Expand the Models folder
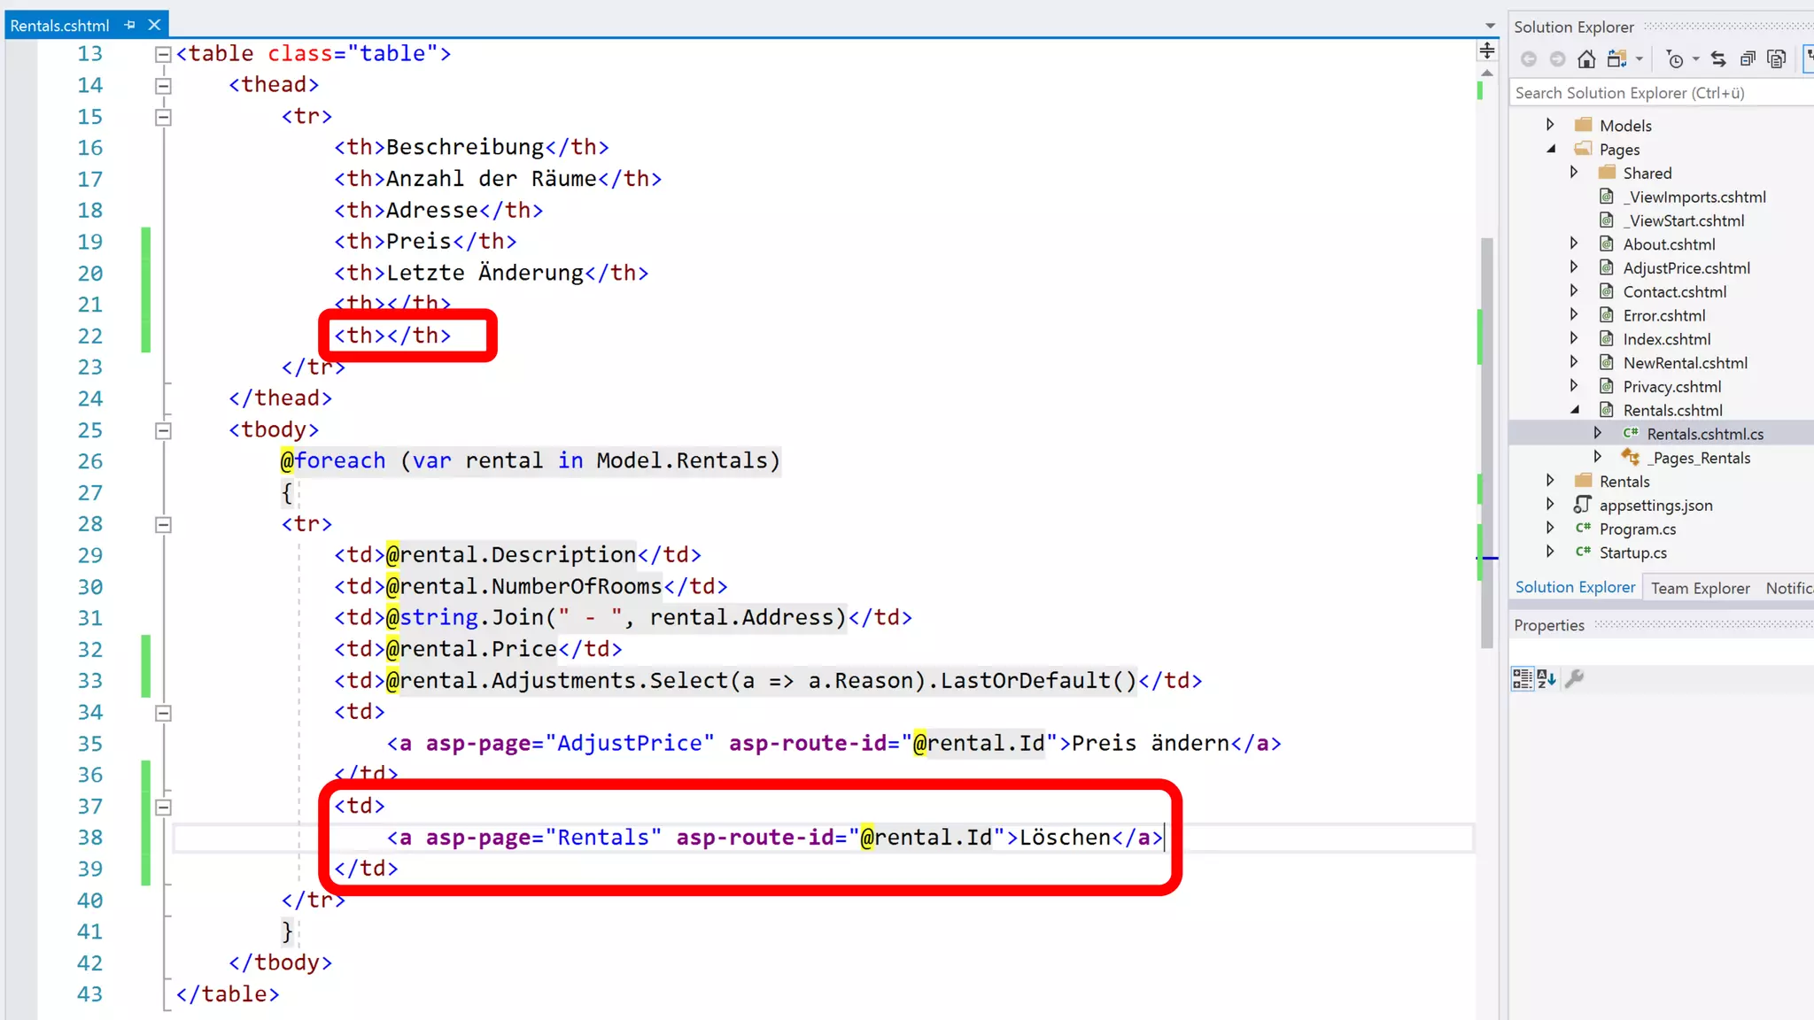 pyautogui.click(x=1550, y=125)
